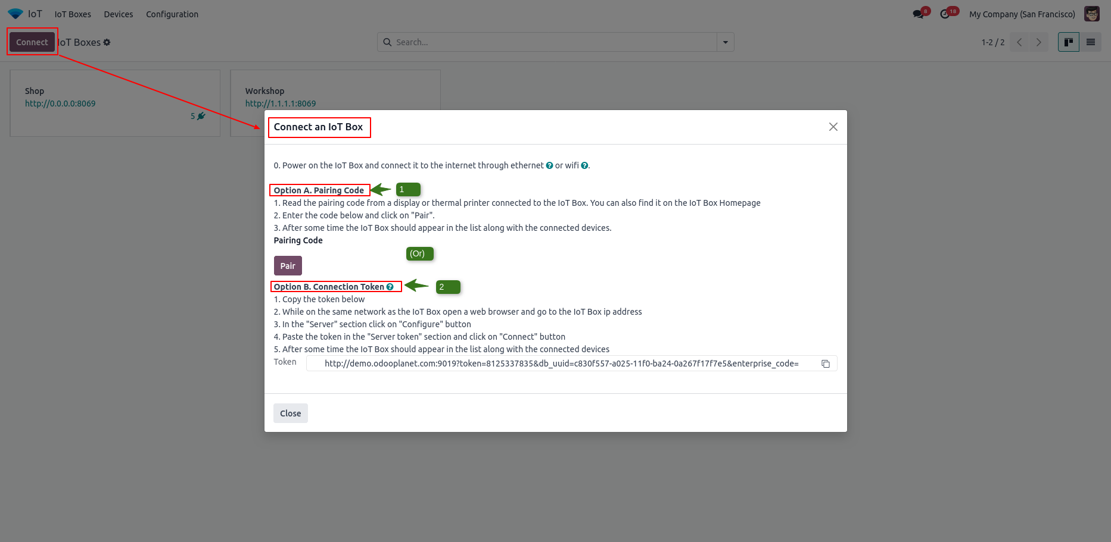Image resolution: width=1111 pixels, height=542 pixels.
Task: Click the user avatar in top bar
Action: tap(1091, 14)
